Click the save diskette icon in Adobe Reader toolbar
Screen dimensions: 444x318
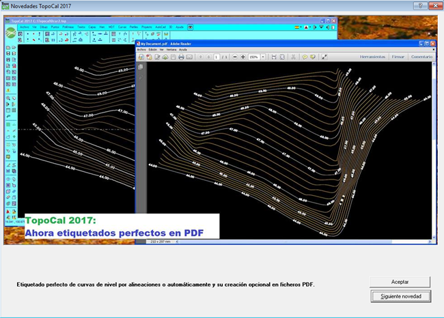173,57
